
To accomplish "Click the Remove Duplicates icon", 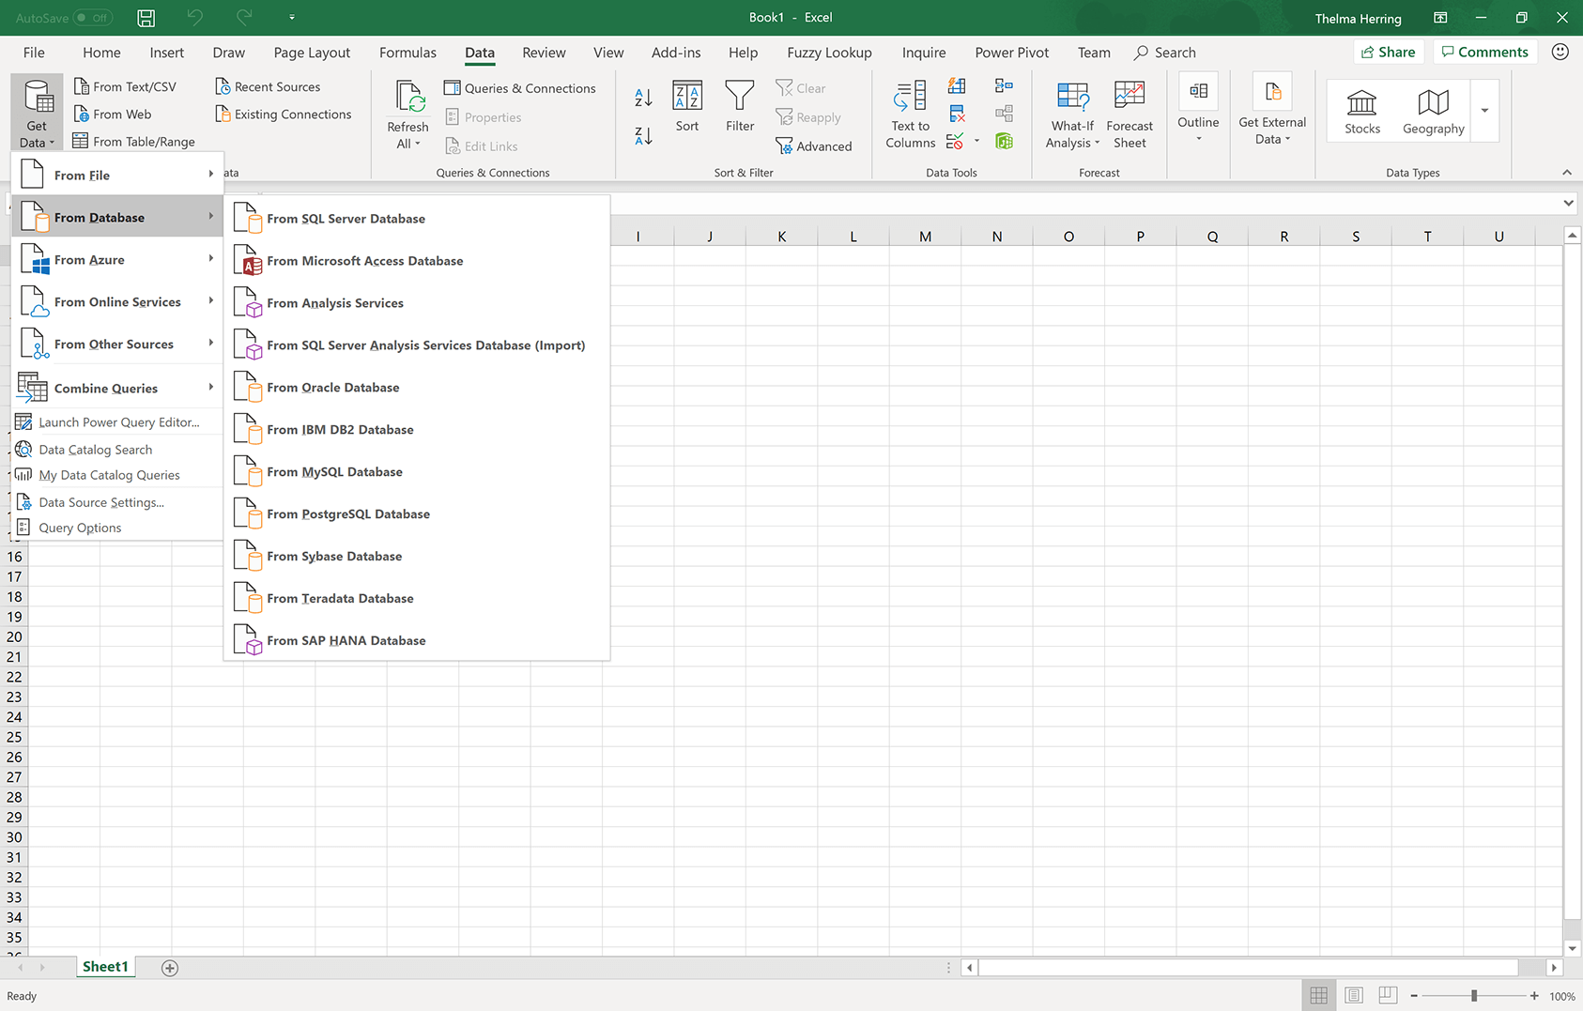I will 957,114.
